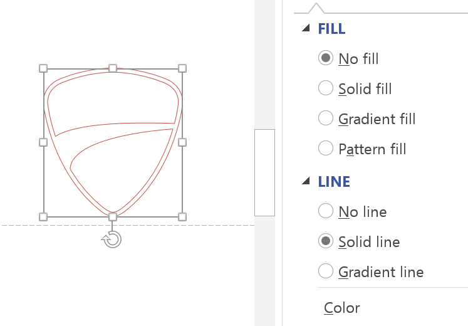Collapse the LINE section
The width and height of the screenshot is (468, 326).
(x=306, y=182)
